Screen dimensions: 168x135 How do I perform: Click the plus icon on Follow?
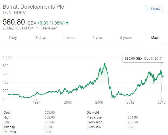[148, 9]
